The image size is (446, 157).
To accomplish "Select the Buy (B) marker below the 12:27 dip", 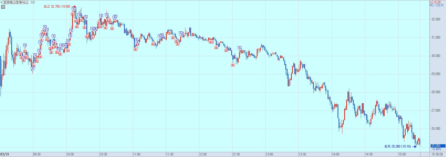I will (233, 65).
